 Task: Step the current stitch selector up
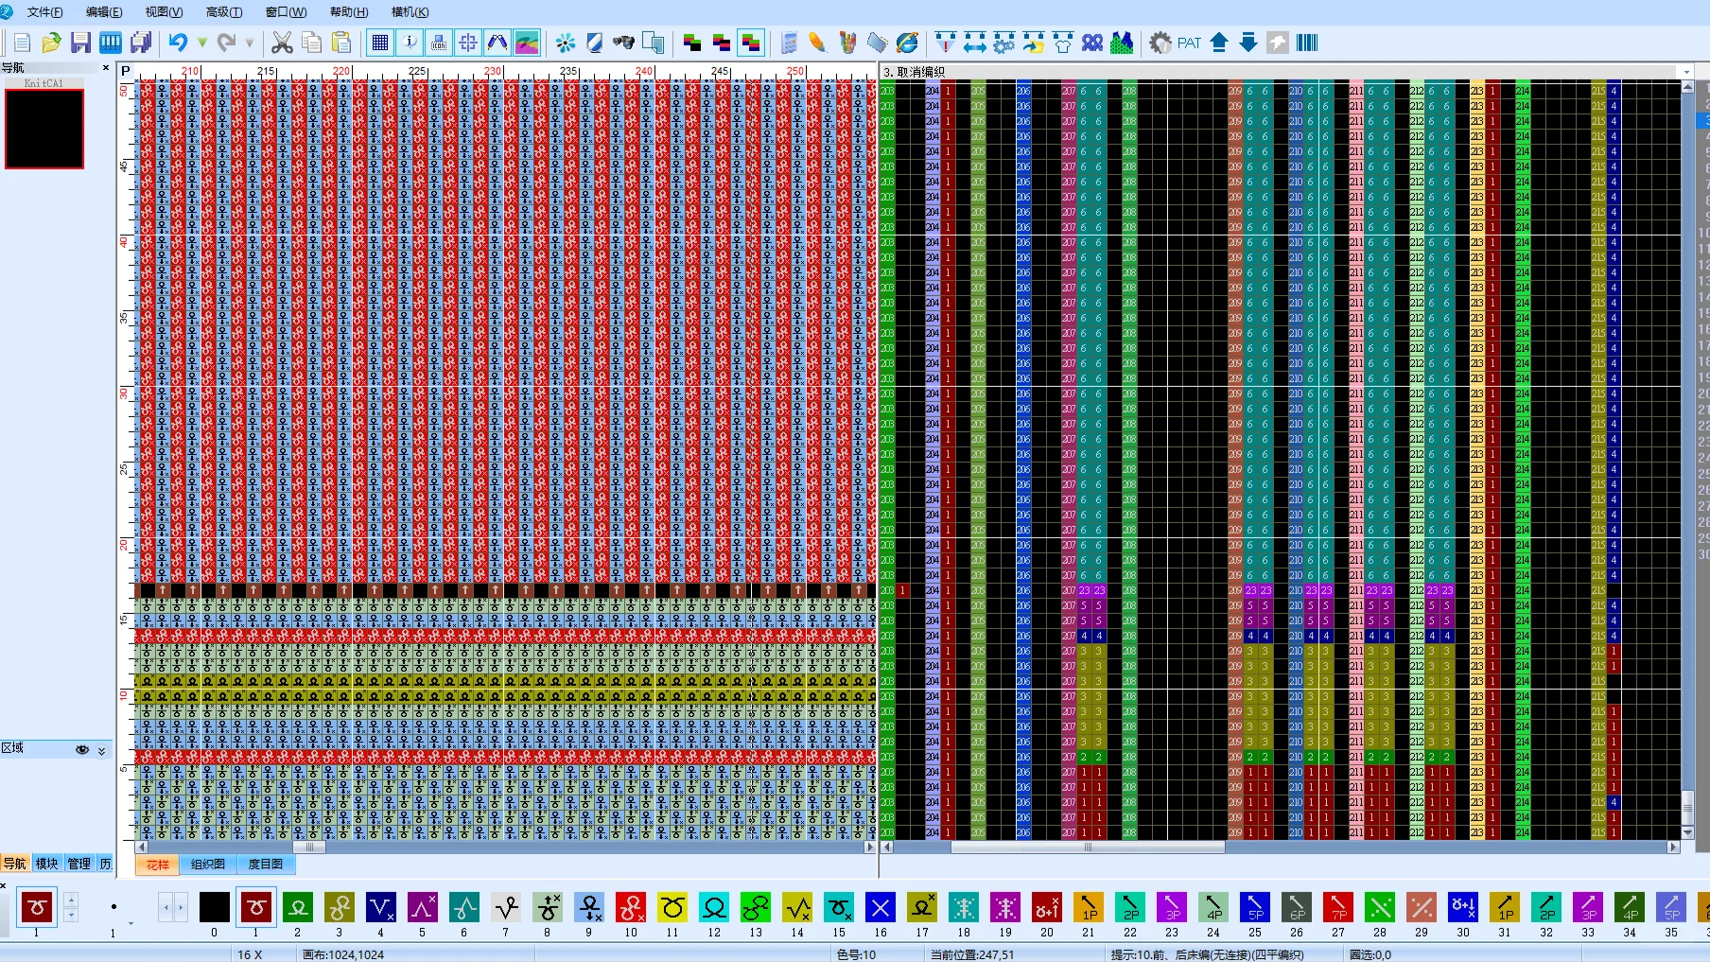71,900
